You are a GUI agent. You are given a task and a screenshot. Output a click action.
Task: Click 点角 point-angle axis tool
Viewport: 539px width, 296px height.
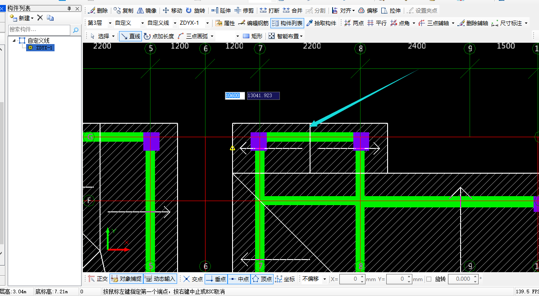coord(400,23)
